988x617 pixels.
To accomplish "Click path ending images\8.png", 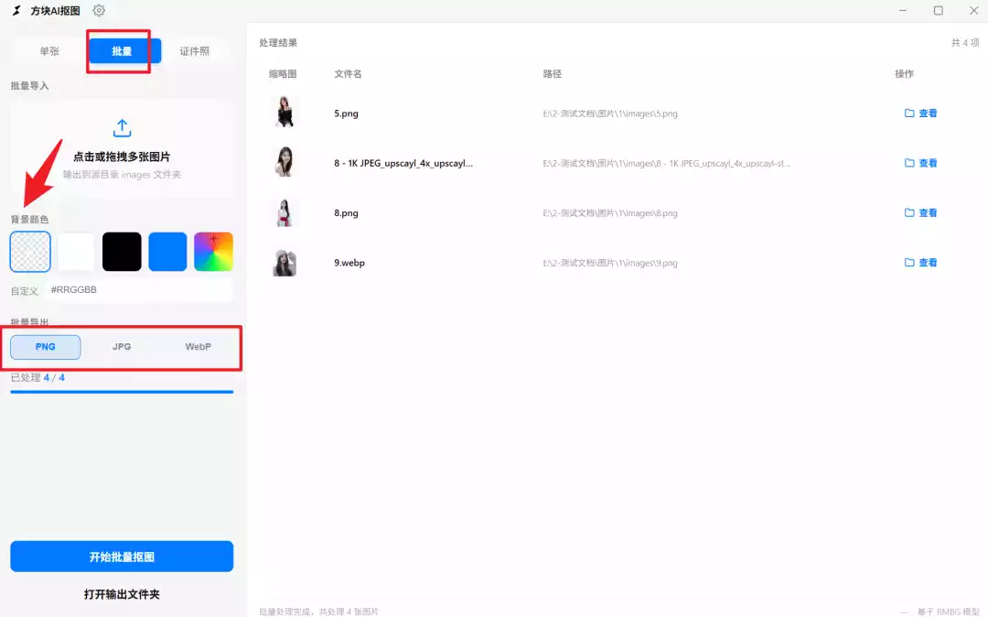I will coord(610,213).
